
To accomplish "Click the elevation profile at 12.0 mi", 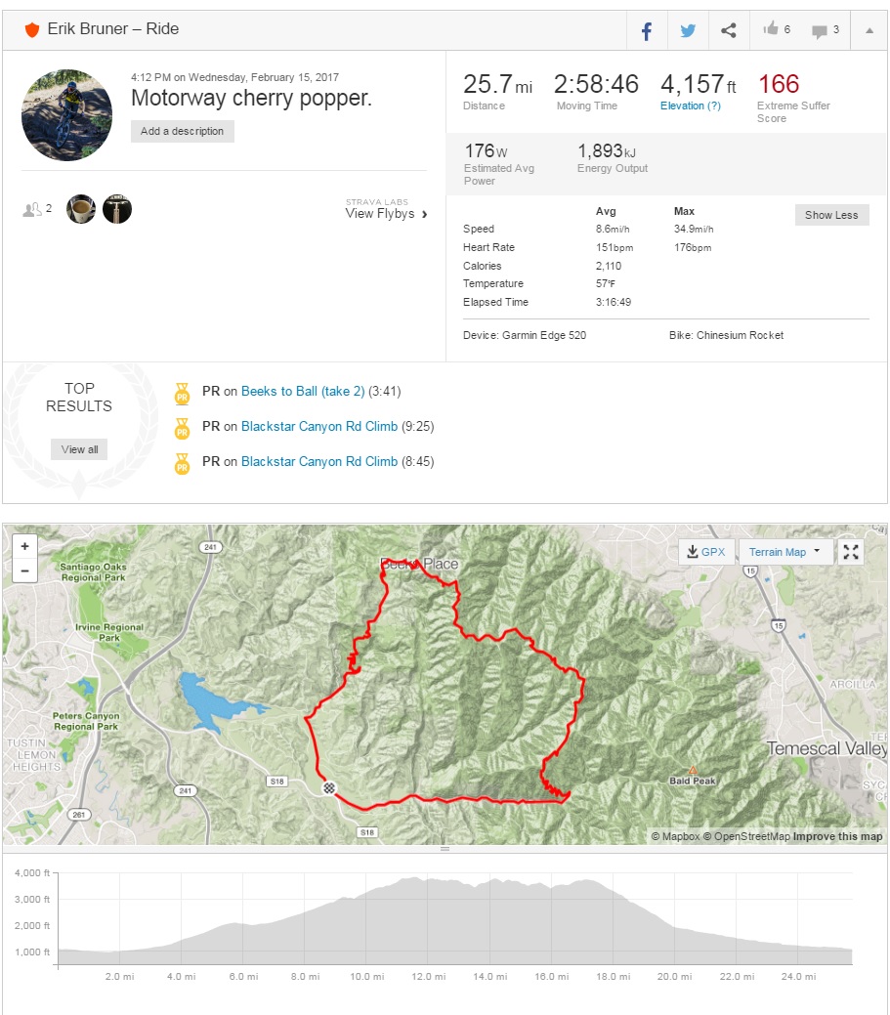I will tap(427, 918).
